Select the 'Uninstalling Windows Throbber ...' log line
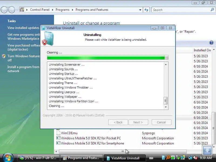This screenshot has width=216, height=162. (71, 87)
